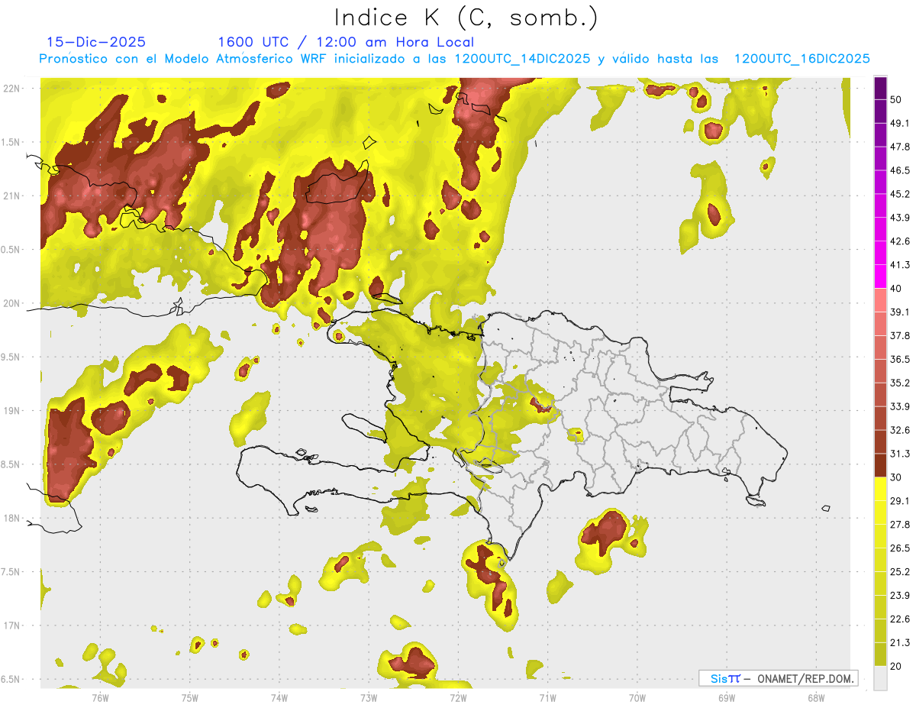Image resolution: width=916 pixels, height=708 pixels.
Task: Pick the olive band between 20 and 21.3
Action: [880, 655]
